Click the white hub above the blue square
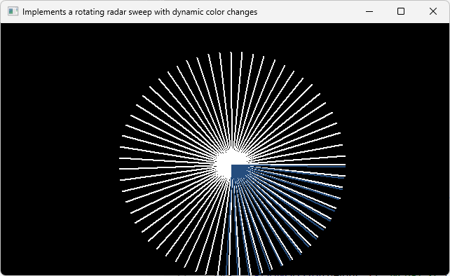Viewport: 450px width, 276px height. (231, 158)
